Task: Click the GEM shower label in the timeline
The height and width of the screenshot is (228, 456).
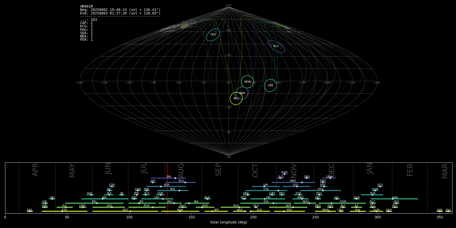Action: click(x=329, y=177)
